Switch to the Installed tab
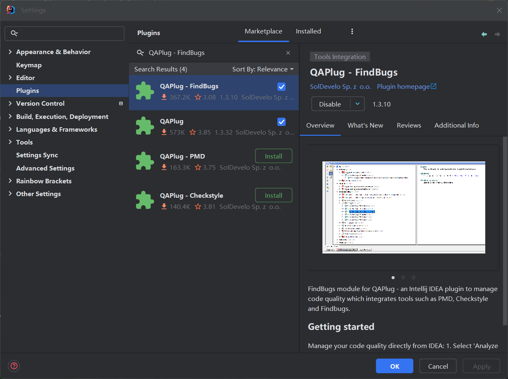The width and height of the screenshot is (508, 379). [x=308, y=31]
